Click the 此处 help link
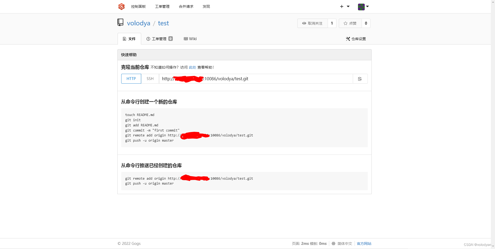 [192, 67]
